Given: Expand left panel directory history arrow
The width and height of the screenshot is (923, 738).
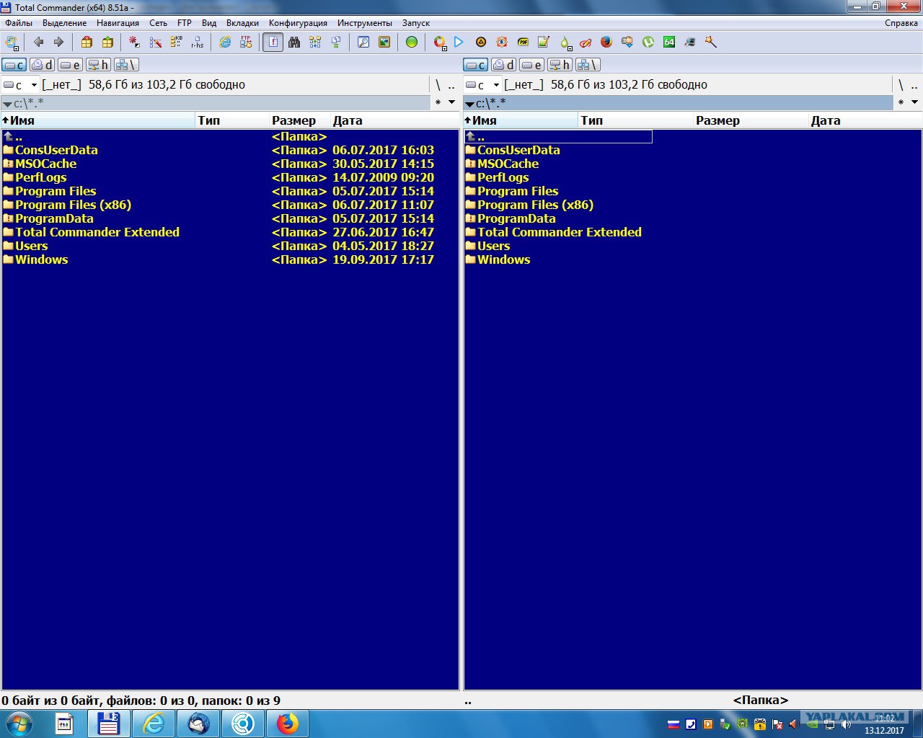Looking at the screenshot, I should 452,102.
